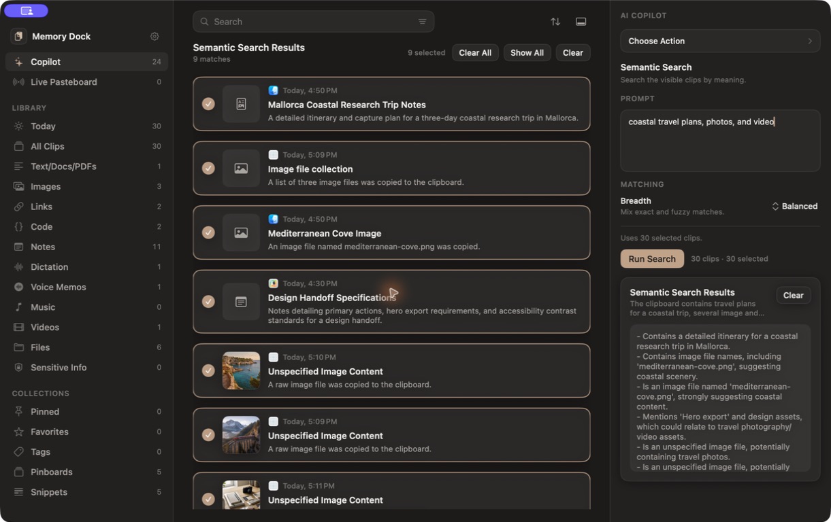Toggle the panel layout icon
Screen dimensions: 831x522
[x=581, y=22]
